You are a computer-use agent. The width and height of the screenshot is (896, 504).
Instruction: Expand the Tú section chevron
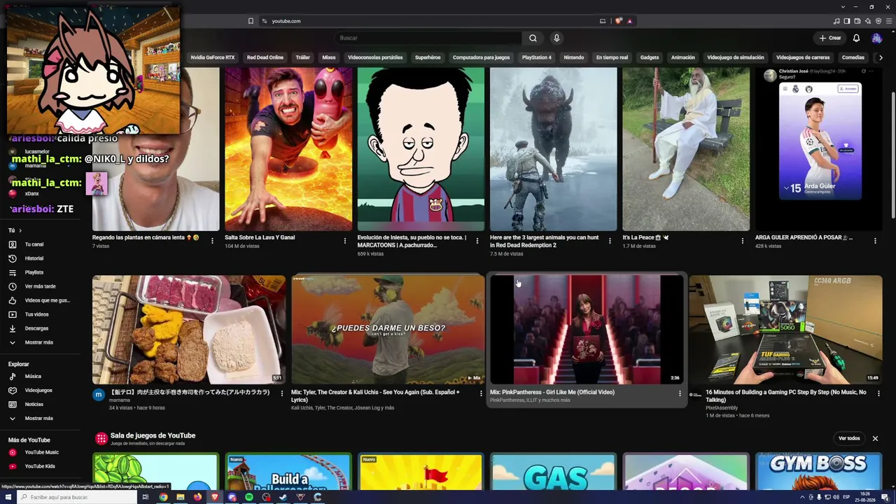(x=20, y=230)
